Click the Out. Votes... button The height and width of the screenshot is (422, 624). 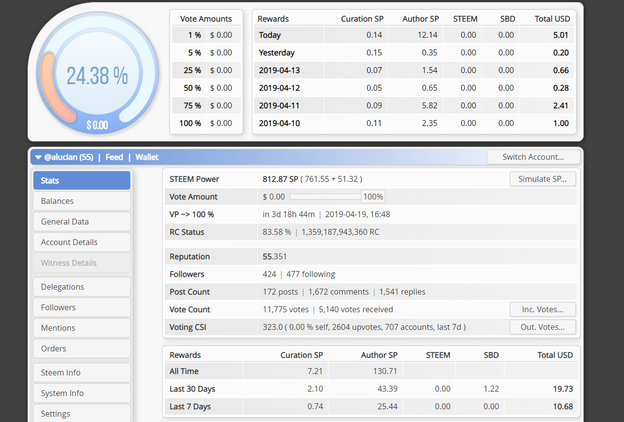pyautogui.click(x=543, y=327)
